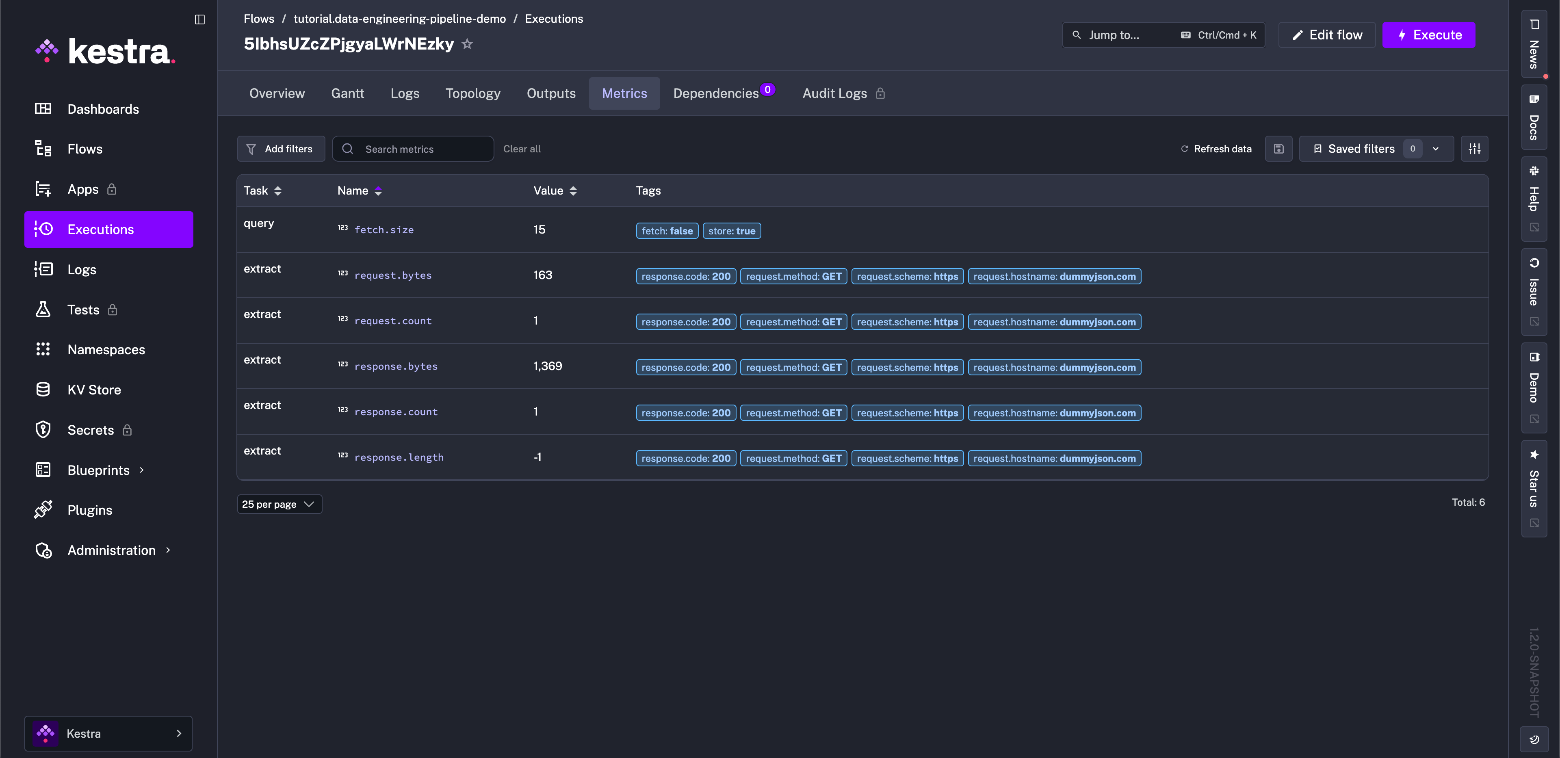This screenshot has width=1560, height=758.
Task: Star this execution next to its ID
Action: (x=467, y=43)
